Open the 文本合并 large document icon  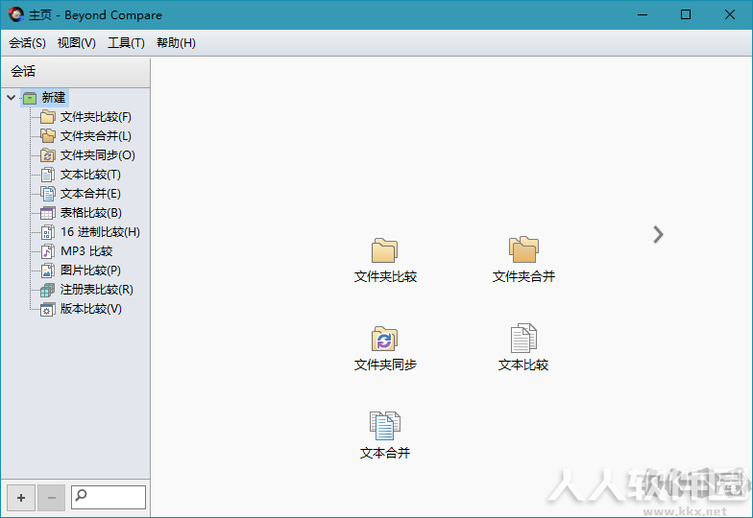[x=384, y=426]
